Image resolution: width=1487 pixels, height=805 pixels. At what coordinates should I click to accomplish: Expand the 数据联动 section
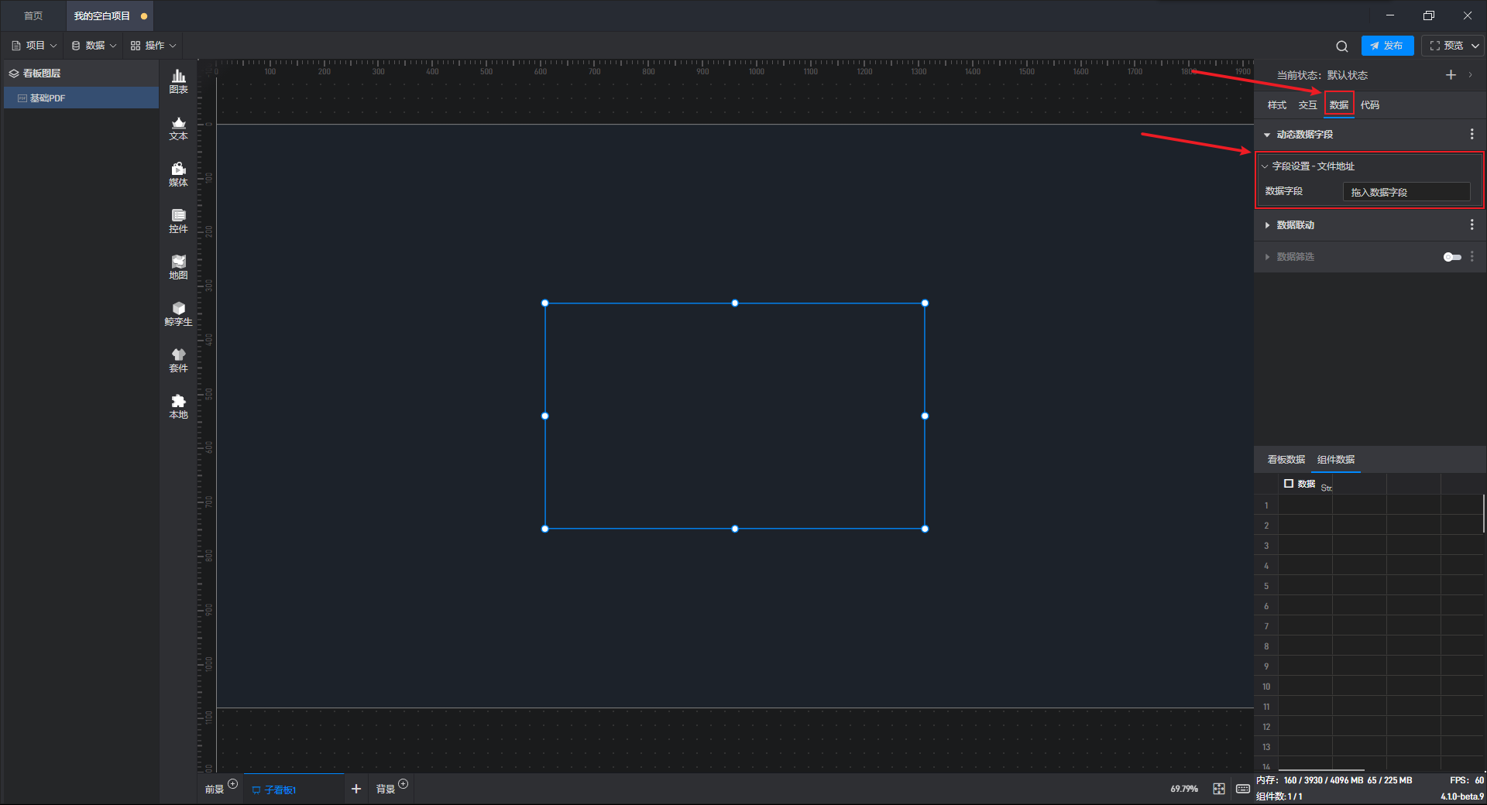coord(1267,225)
